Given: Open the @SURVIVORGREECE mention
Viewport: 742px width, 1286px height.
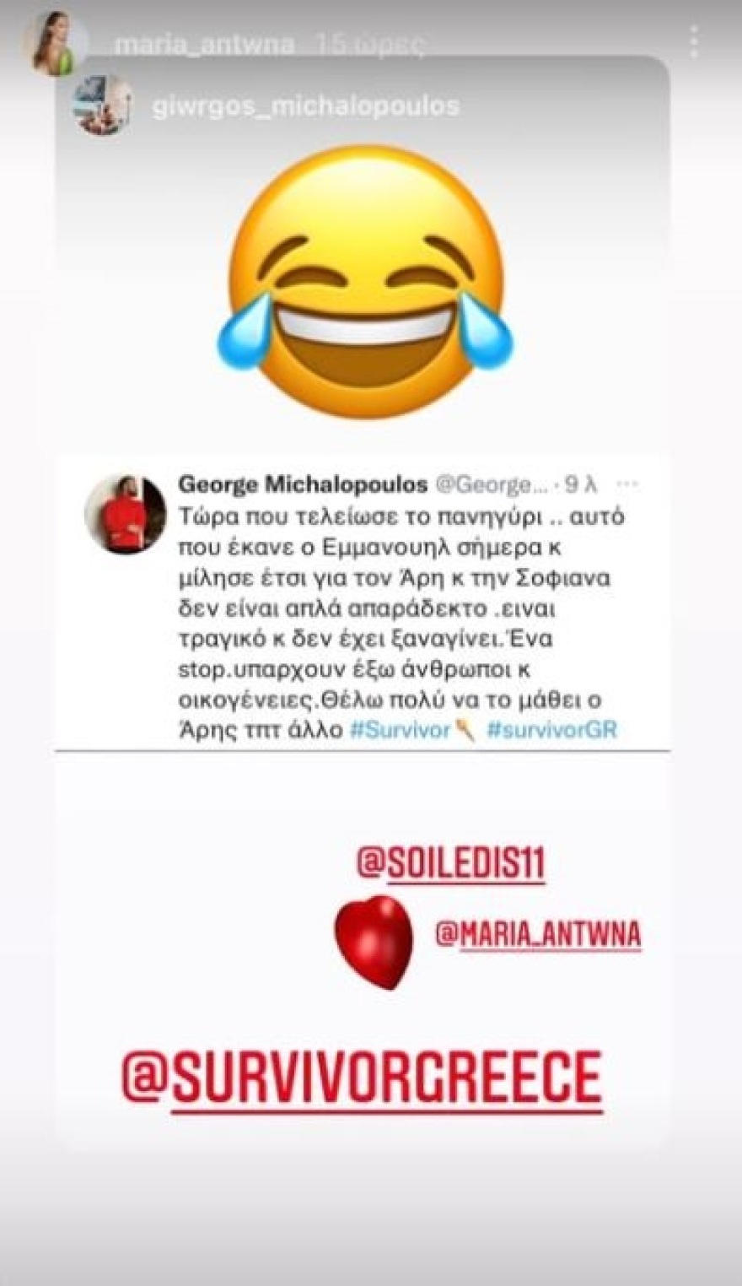Looking at the screenshot, I should pyautogui.click(x=363, y=1078).
